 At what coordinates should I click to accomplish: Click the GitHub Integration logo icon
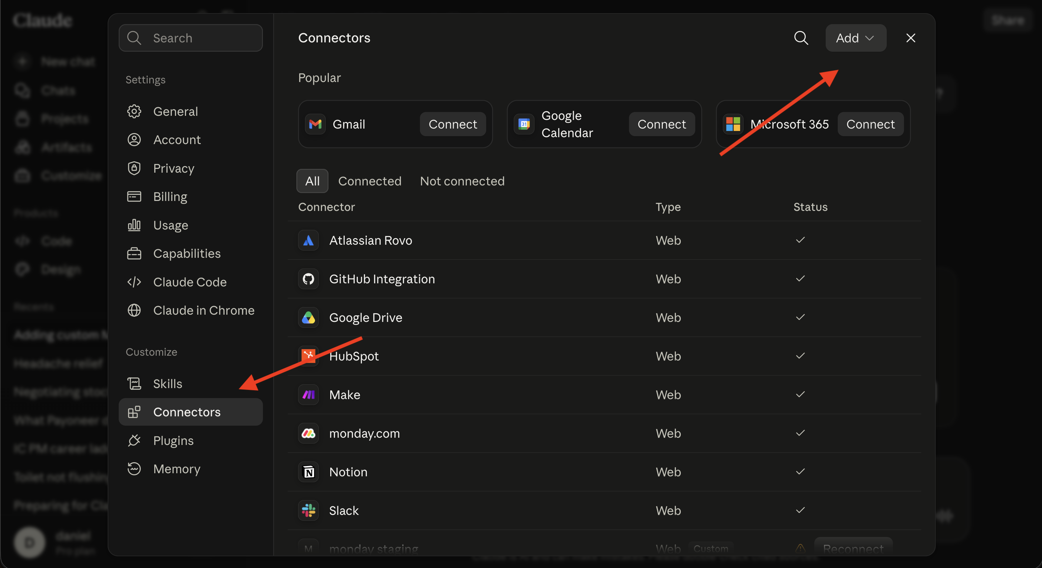[308, 279]
